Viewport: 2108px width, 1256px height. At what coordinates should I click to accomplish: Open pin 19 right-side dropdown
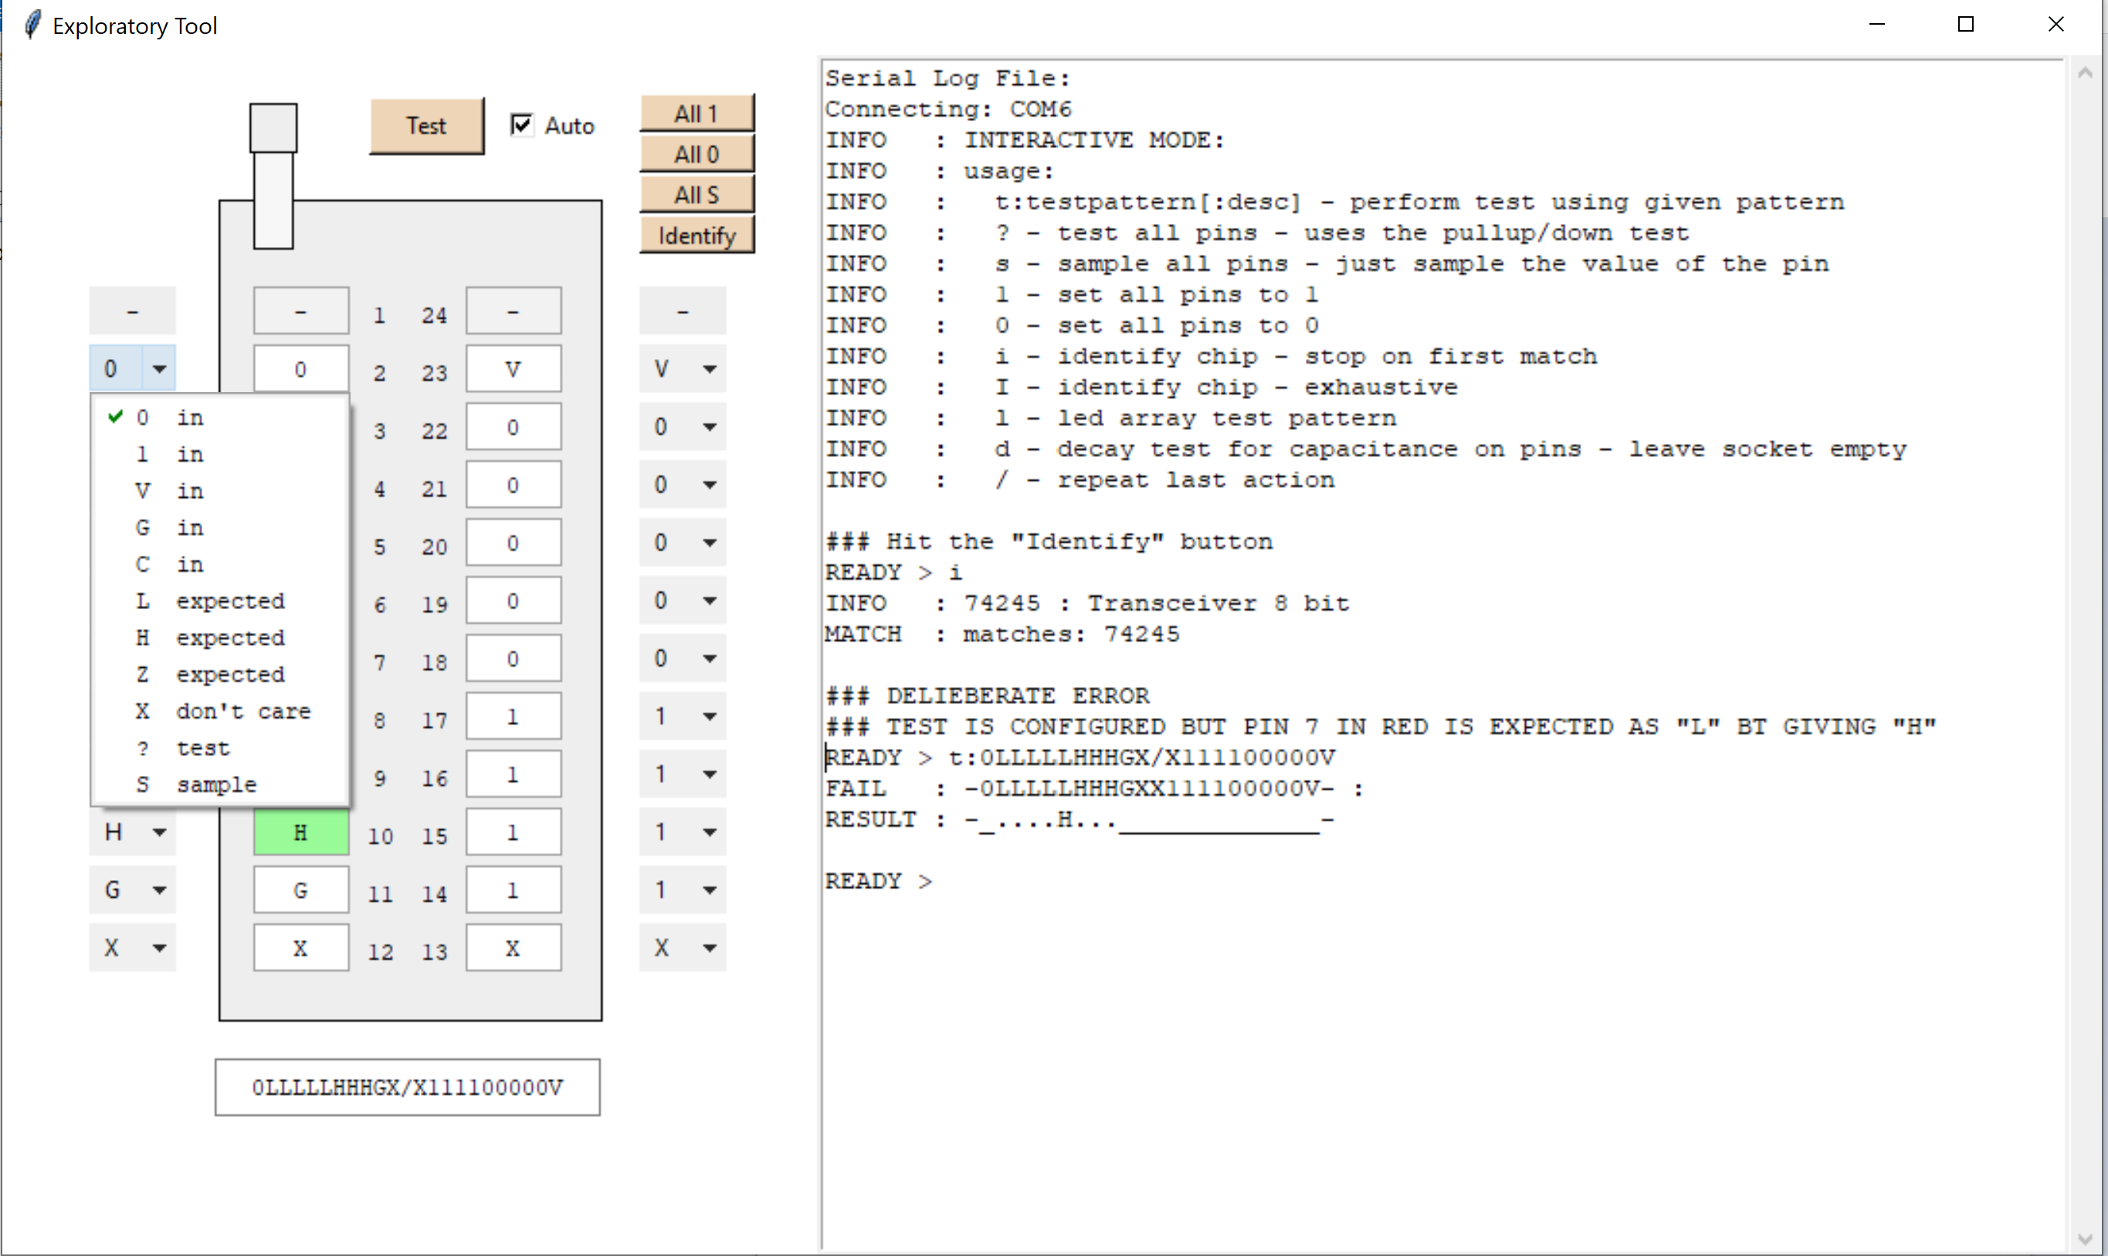tap(683, 600)
